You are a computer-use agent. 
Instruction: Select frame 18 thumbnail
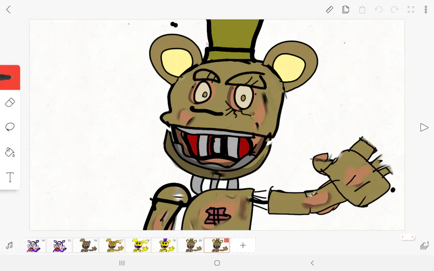point(138,245)
